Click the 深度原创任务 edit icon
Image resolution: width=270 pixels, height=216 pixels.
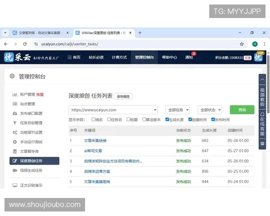15,161
